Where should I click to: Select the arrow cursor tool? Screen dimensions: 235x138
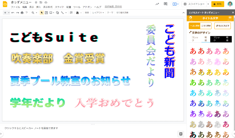pos(41,13)
